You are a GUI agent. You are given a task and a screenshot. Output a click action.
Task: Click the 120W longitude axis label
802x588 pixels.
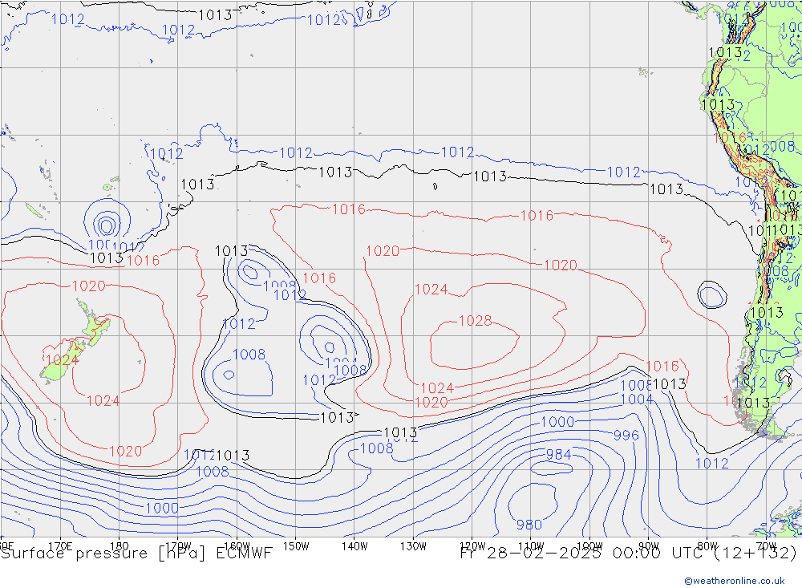pos(472,546)
